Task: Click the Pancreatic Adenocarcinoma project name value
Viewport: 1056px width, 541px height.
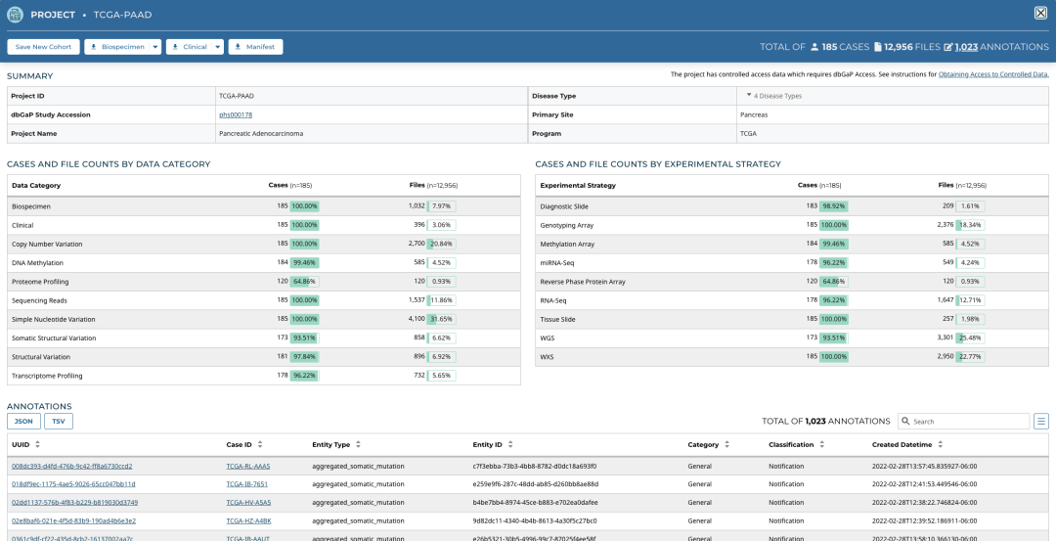Action: point(261,133)
